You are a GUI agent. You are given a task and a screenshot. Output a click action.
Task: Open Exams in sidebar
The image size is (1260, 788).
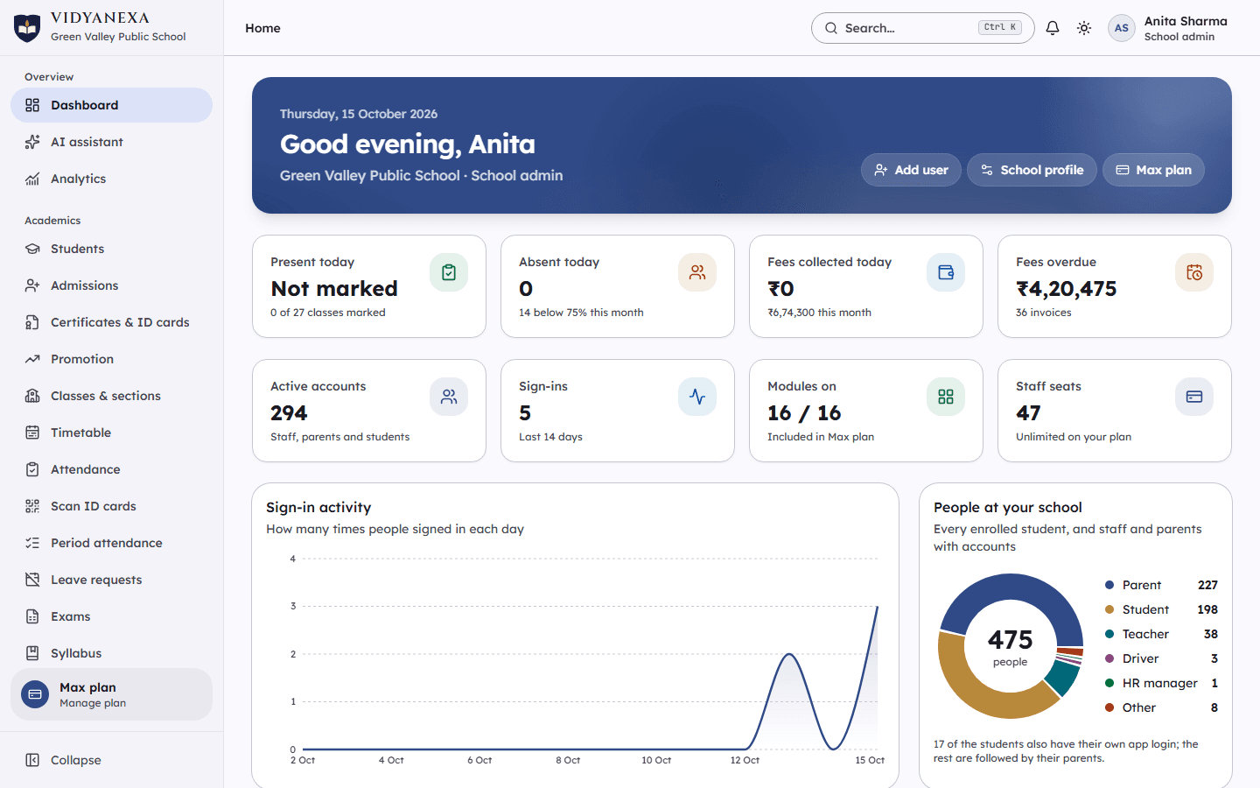pyautogui.click(x=111, y=616)
